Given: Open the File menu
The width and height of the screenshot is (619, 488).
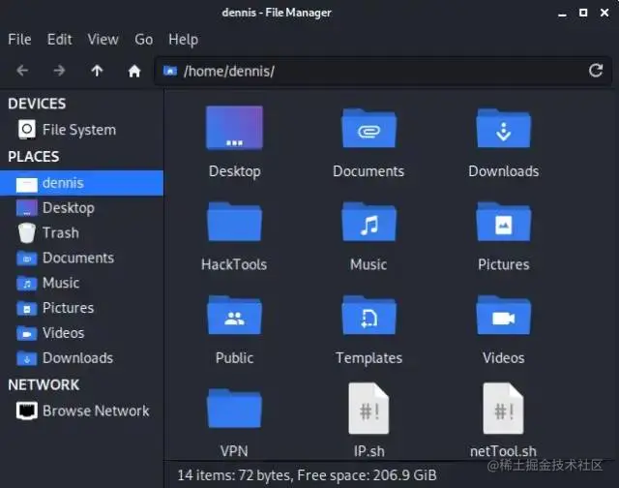Looking at the screenshot, I should point(19,39).
